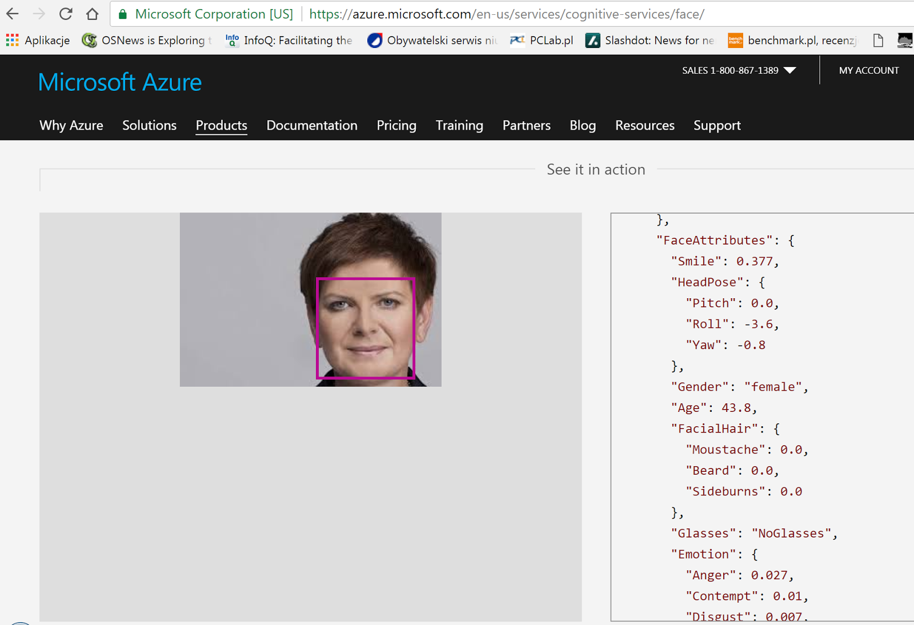Reload the current page
The height and width of the screenshot is (625, 914).
click(x=65, y=14)
